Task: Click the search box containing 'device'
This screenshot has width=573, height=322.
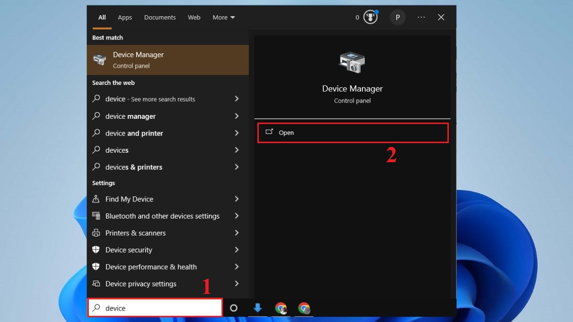Action: pyautogui.click(x=155, y=308)
